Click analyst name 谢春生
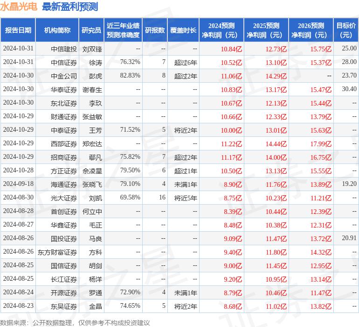This screenshot has height=327, width=359. click(92, 90)
